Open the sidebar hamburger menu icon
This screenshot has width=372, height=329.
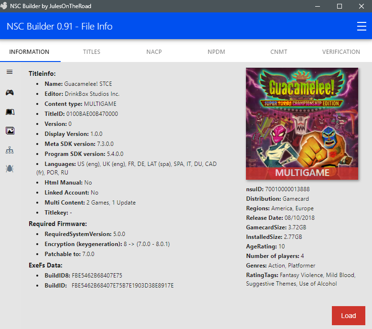10,72
